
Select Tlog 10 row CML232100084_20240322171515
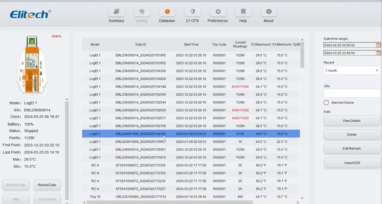tap(191, 197)
